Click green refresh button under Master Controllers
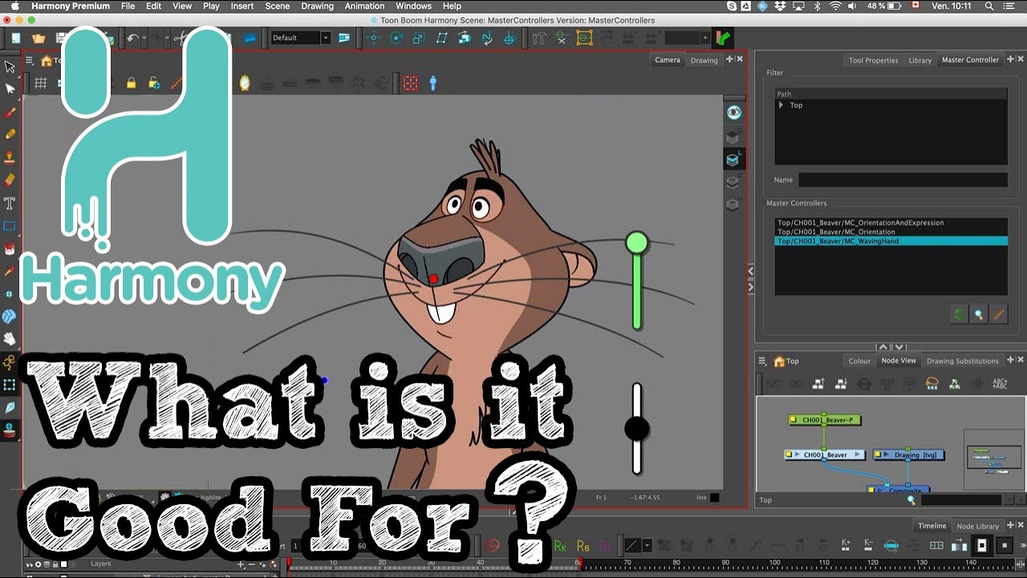This screenshot has width=1027, height=578. pyautogui.click(x=959, y=315)
